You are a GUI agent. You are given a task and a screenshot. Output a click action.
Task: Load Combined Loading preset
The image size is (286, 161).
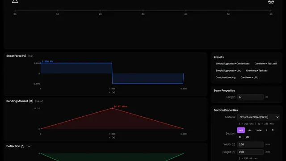(x=225, y=77)
